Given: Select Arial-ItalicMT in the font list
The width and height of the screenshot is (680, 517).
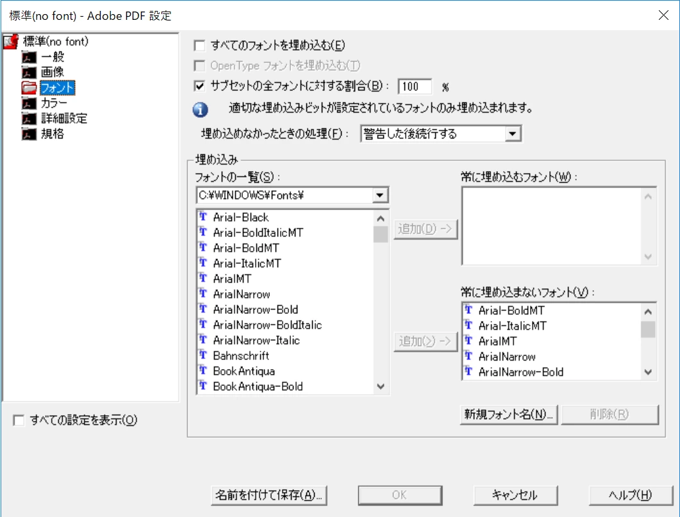Looking at the screenshot, I should click(x=247, y=263).
